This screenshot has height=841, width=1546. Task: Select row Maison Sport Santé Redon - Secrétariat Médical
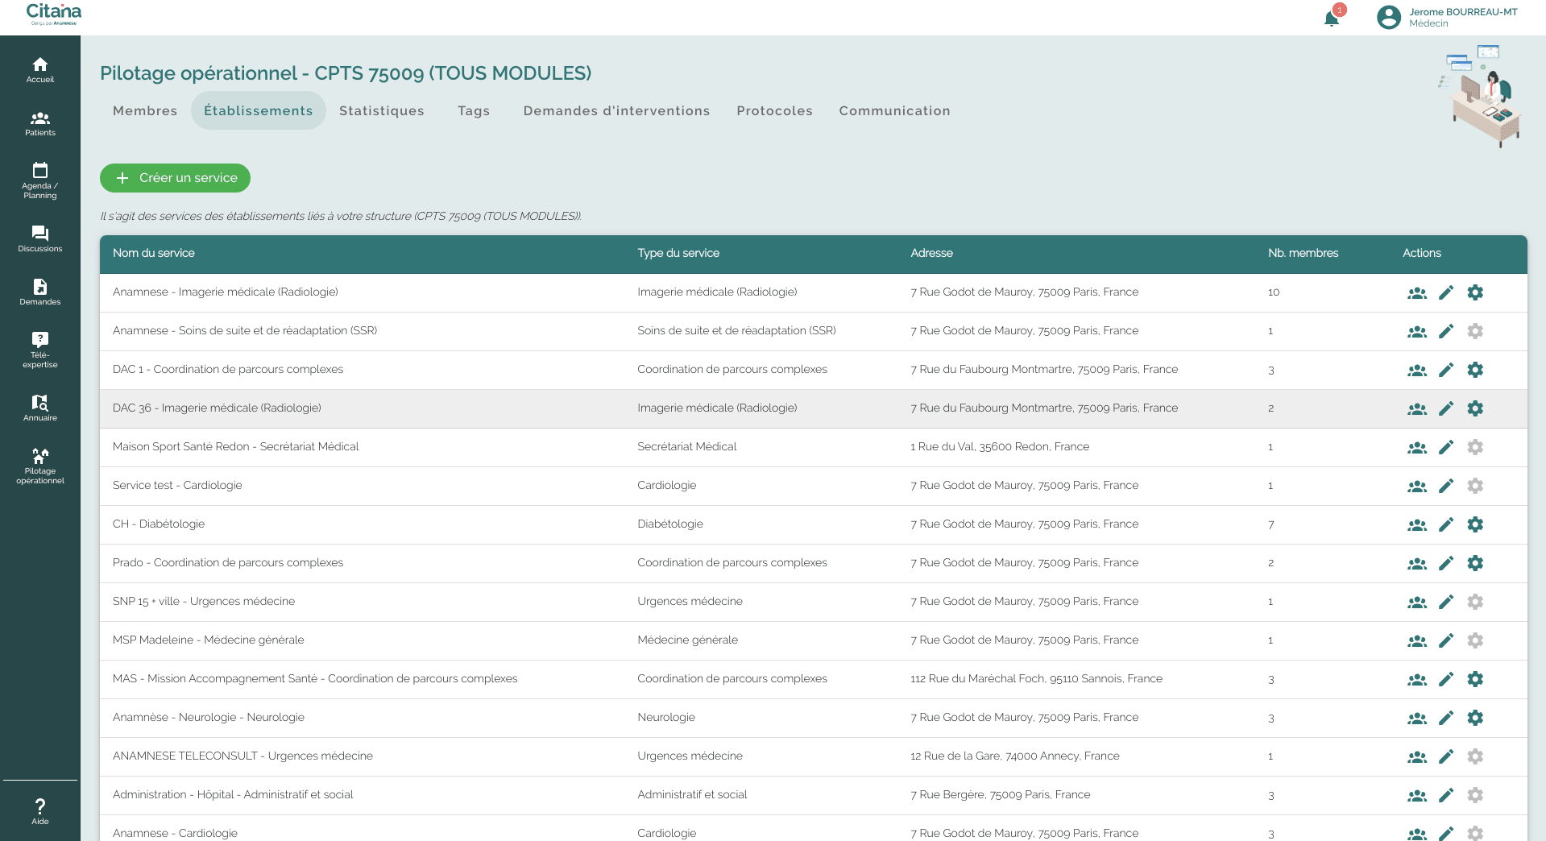click(813, 447)
